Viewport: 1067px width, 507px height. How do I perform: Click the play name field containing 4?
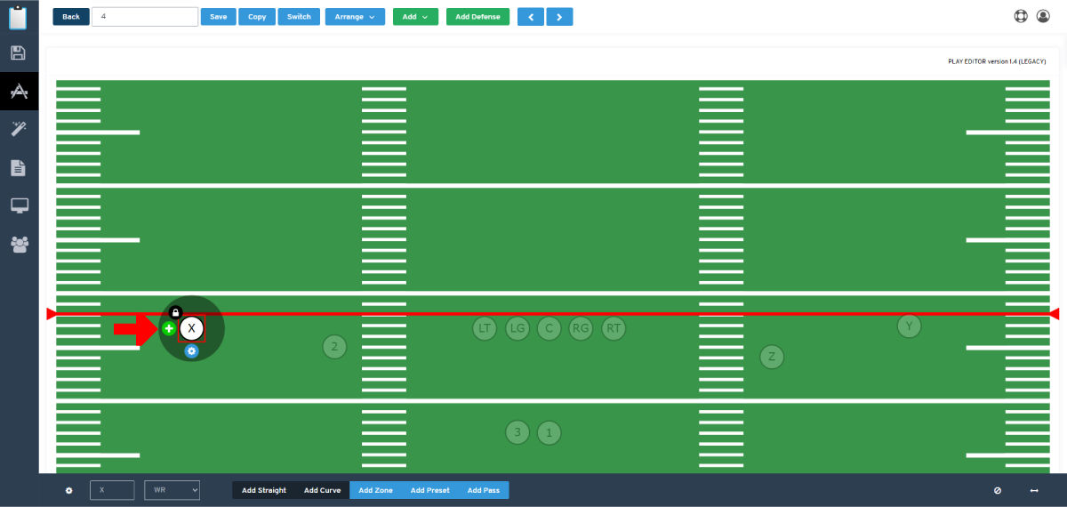(145, 17)
